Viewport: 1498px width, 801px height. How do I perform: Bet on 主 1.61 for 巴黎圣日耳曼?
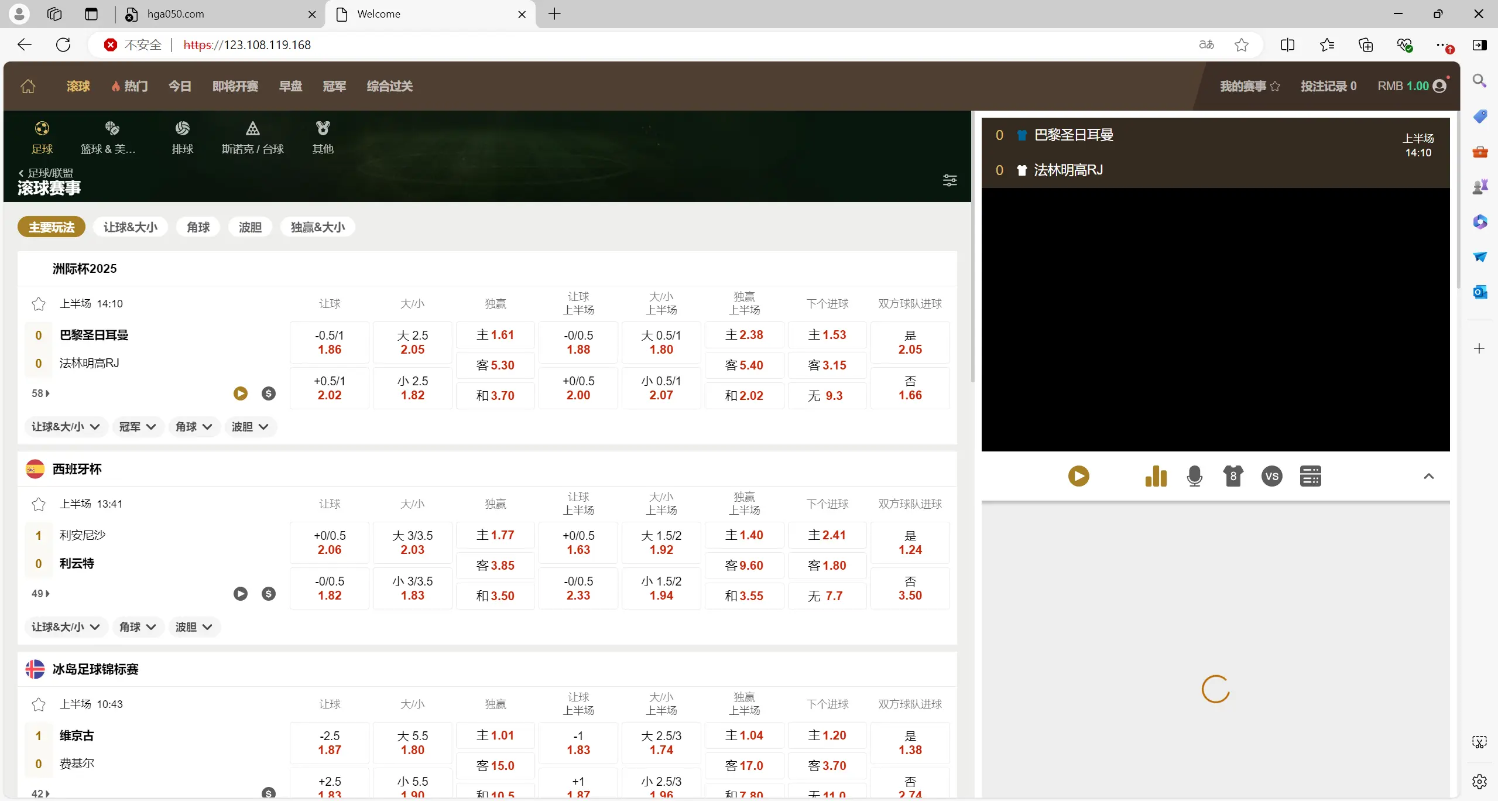(x=495, y=335)
